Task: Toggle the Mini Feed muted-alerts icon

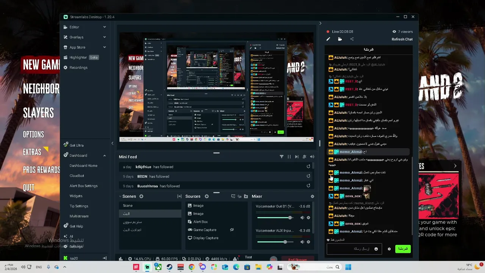Action: coord(304,157)
